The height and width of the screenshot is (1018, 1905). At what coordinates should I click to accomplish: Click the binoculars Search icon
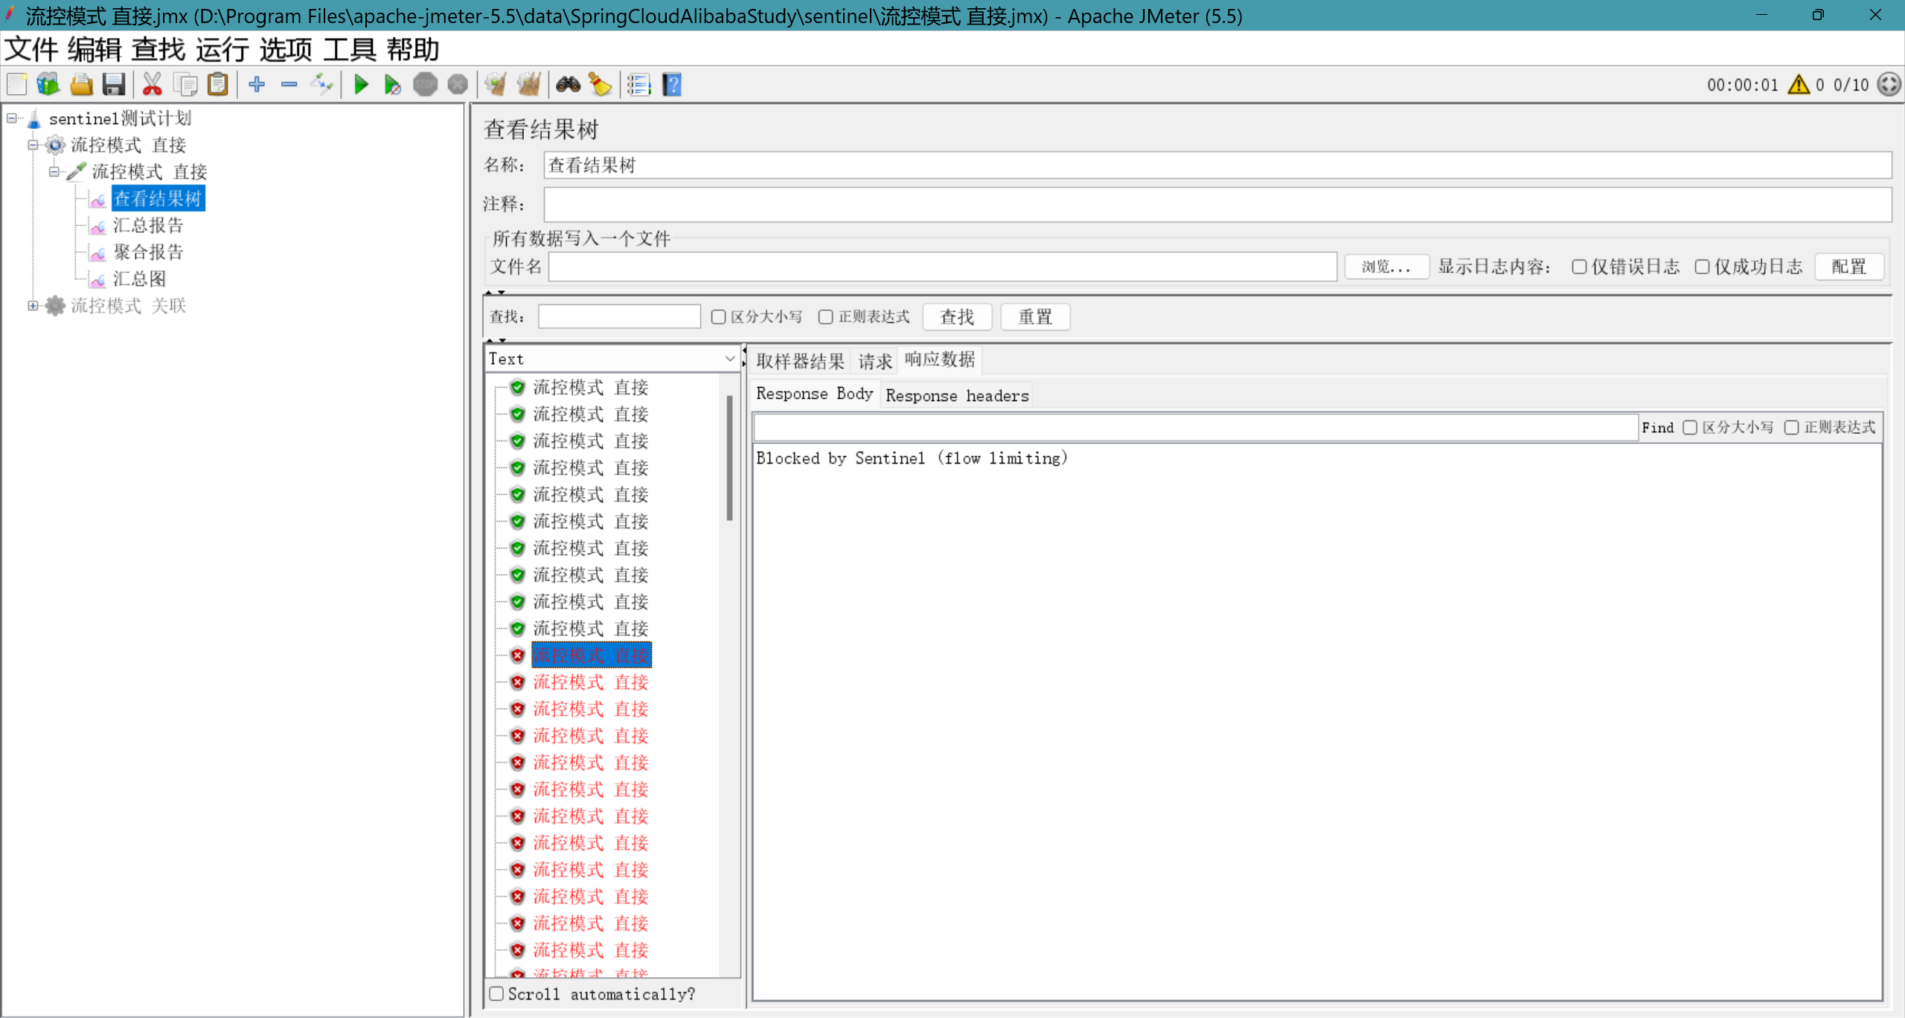[568, 85]
